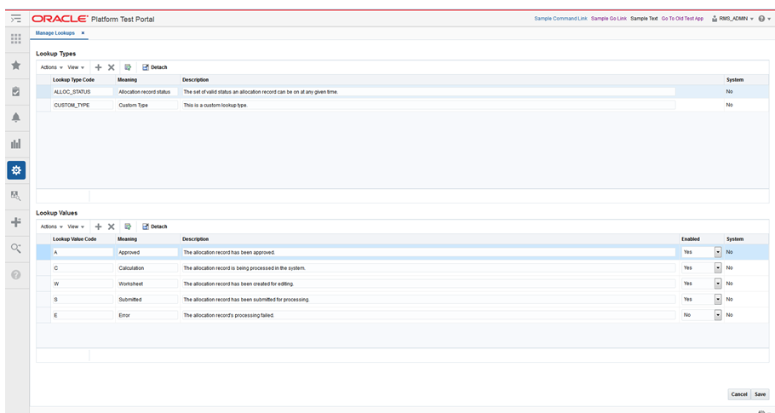
Task: Click lookup value code field W
Action: click(x=83, y=284)
